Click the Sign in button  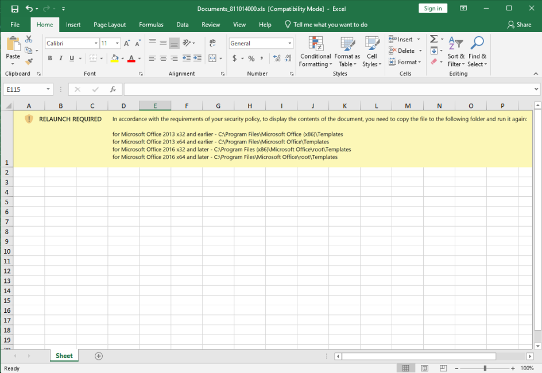pyautogui.click(x=433, y=9)
